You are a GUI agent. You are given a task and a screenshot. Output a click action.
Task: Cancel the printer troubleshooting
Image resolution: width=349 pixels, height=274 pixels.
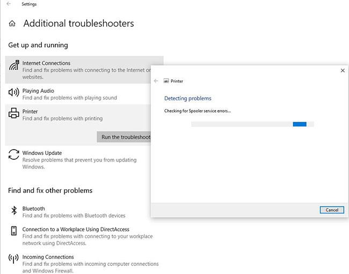tap(332, 210)
